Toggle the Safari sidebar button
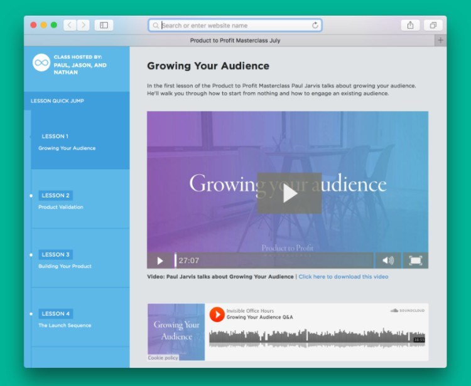This screenshot has height=386, width=471. pos(104,25)
